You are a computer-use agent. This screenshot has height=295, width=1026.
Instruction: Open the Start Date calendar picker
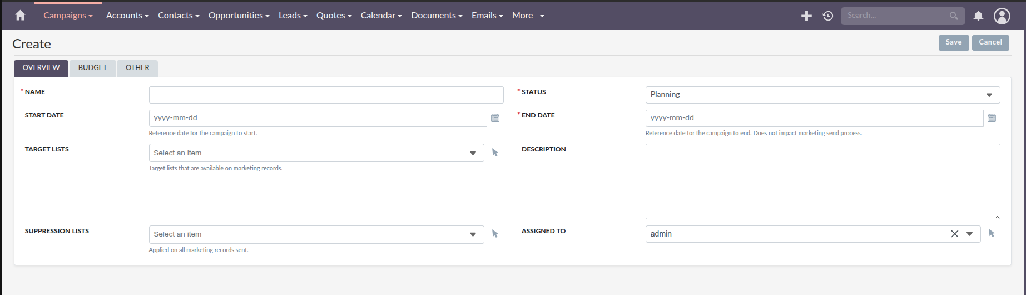coord(495,118)
